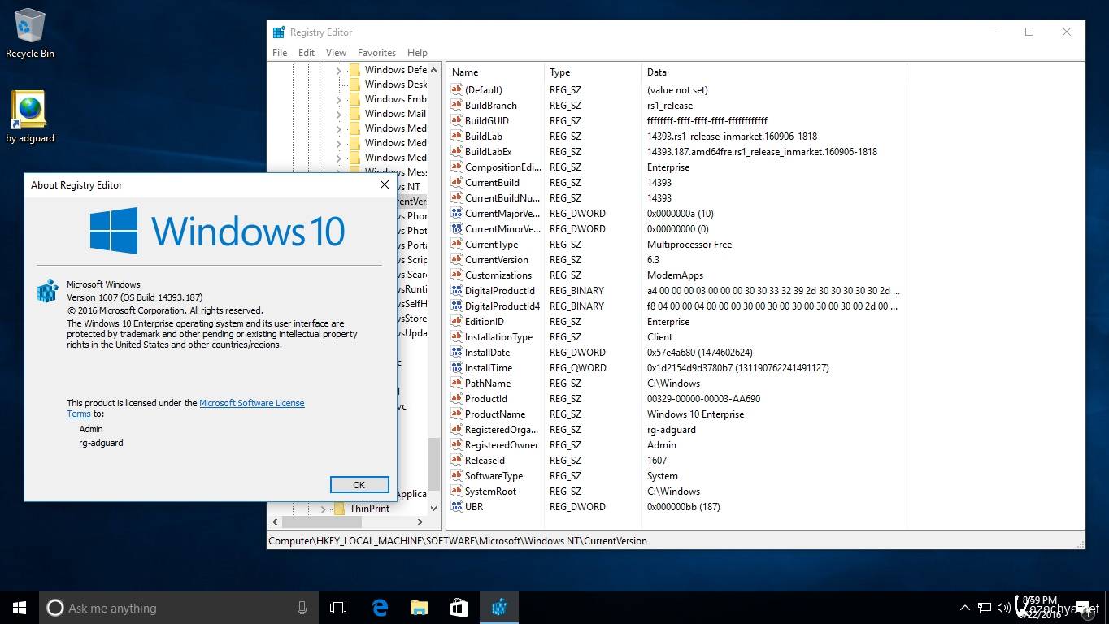
Task: Click the (Default) value icon
Action: coord(457,90)
